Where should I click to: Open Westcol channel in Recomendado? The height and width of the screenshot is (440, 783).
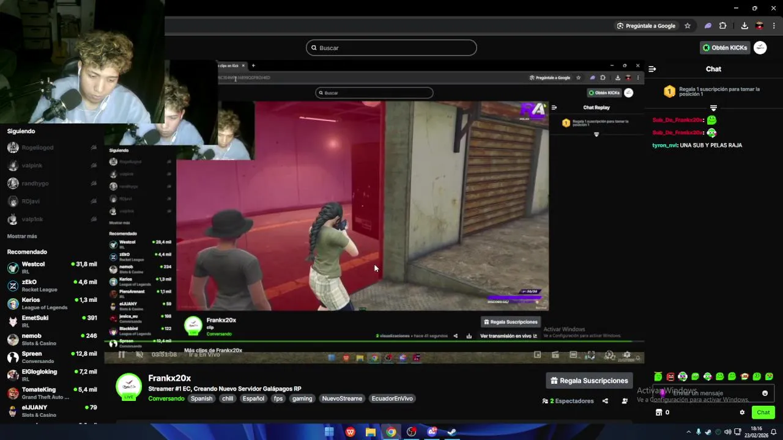tap(52, 267)
